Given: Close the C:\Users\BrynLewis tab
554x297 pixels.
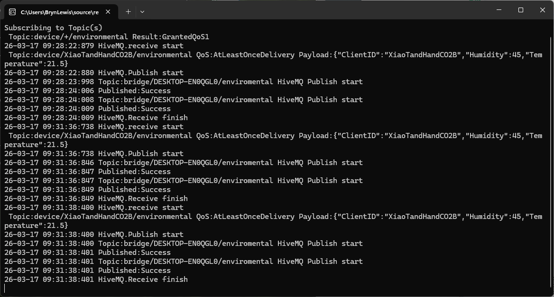Looking at the screenshot, I should (109, 12).
